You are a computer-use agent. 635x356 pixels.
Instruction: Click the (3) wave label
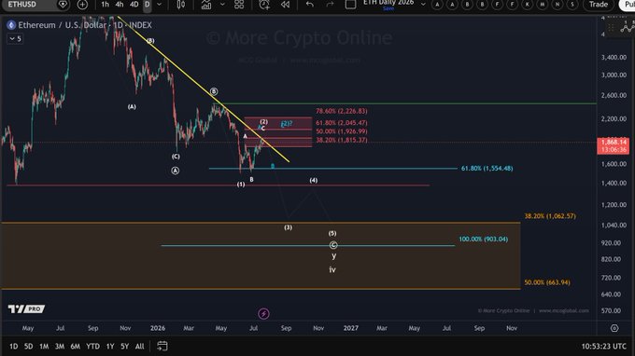(288, 227)
